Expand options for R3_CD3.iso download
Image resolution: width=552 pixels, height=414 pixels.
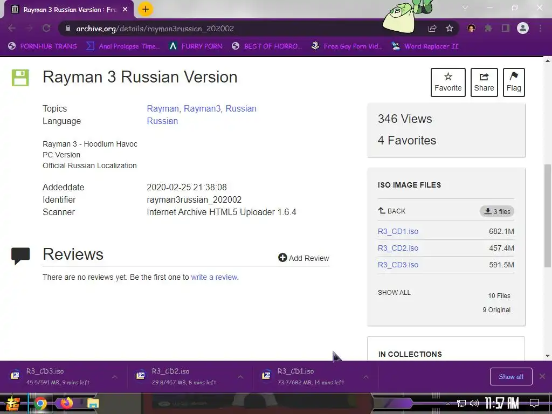click(x=115, y=377)
